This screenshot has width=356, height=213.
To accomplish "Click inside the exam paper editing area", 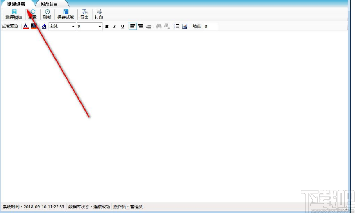I will (174, 116).
